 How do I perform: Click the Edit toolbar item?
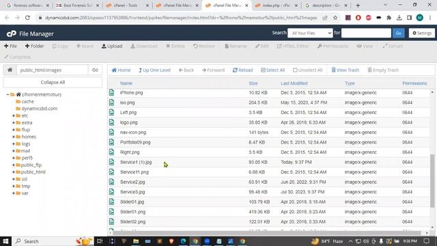pyautogui.click(x=262, y=46)
